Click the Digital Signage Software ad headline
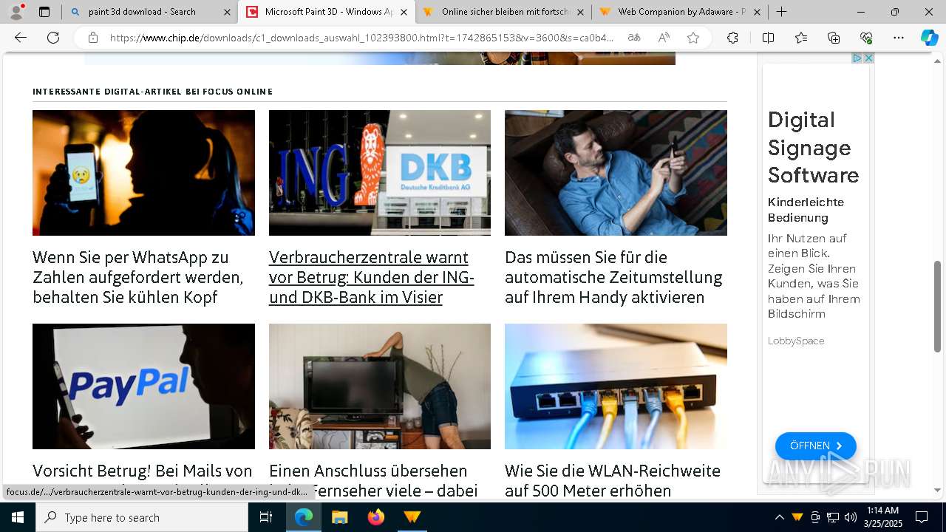The height and width of the screenshot is (532, 946). pyautogui.click(x=813, y=147)
